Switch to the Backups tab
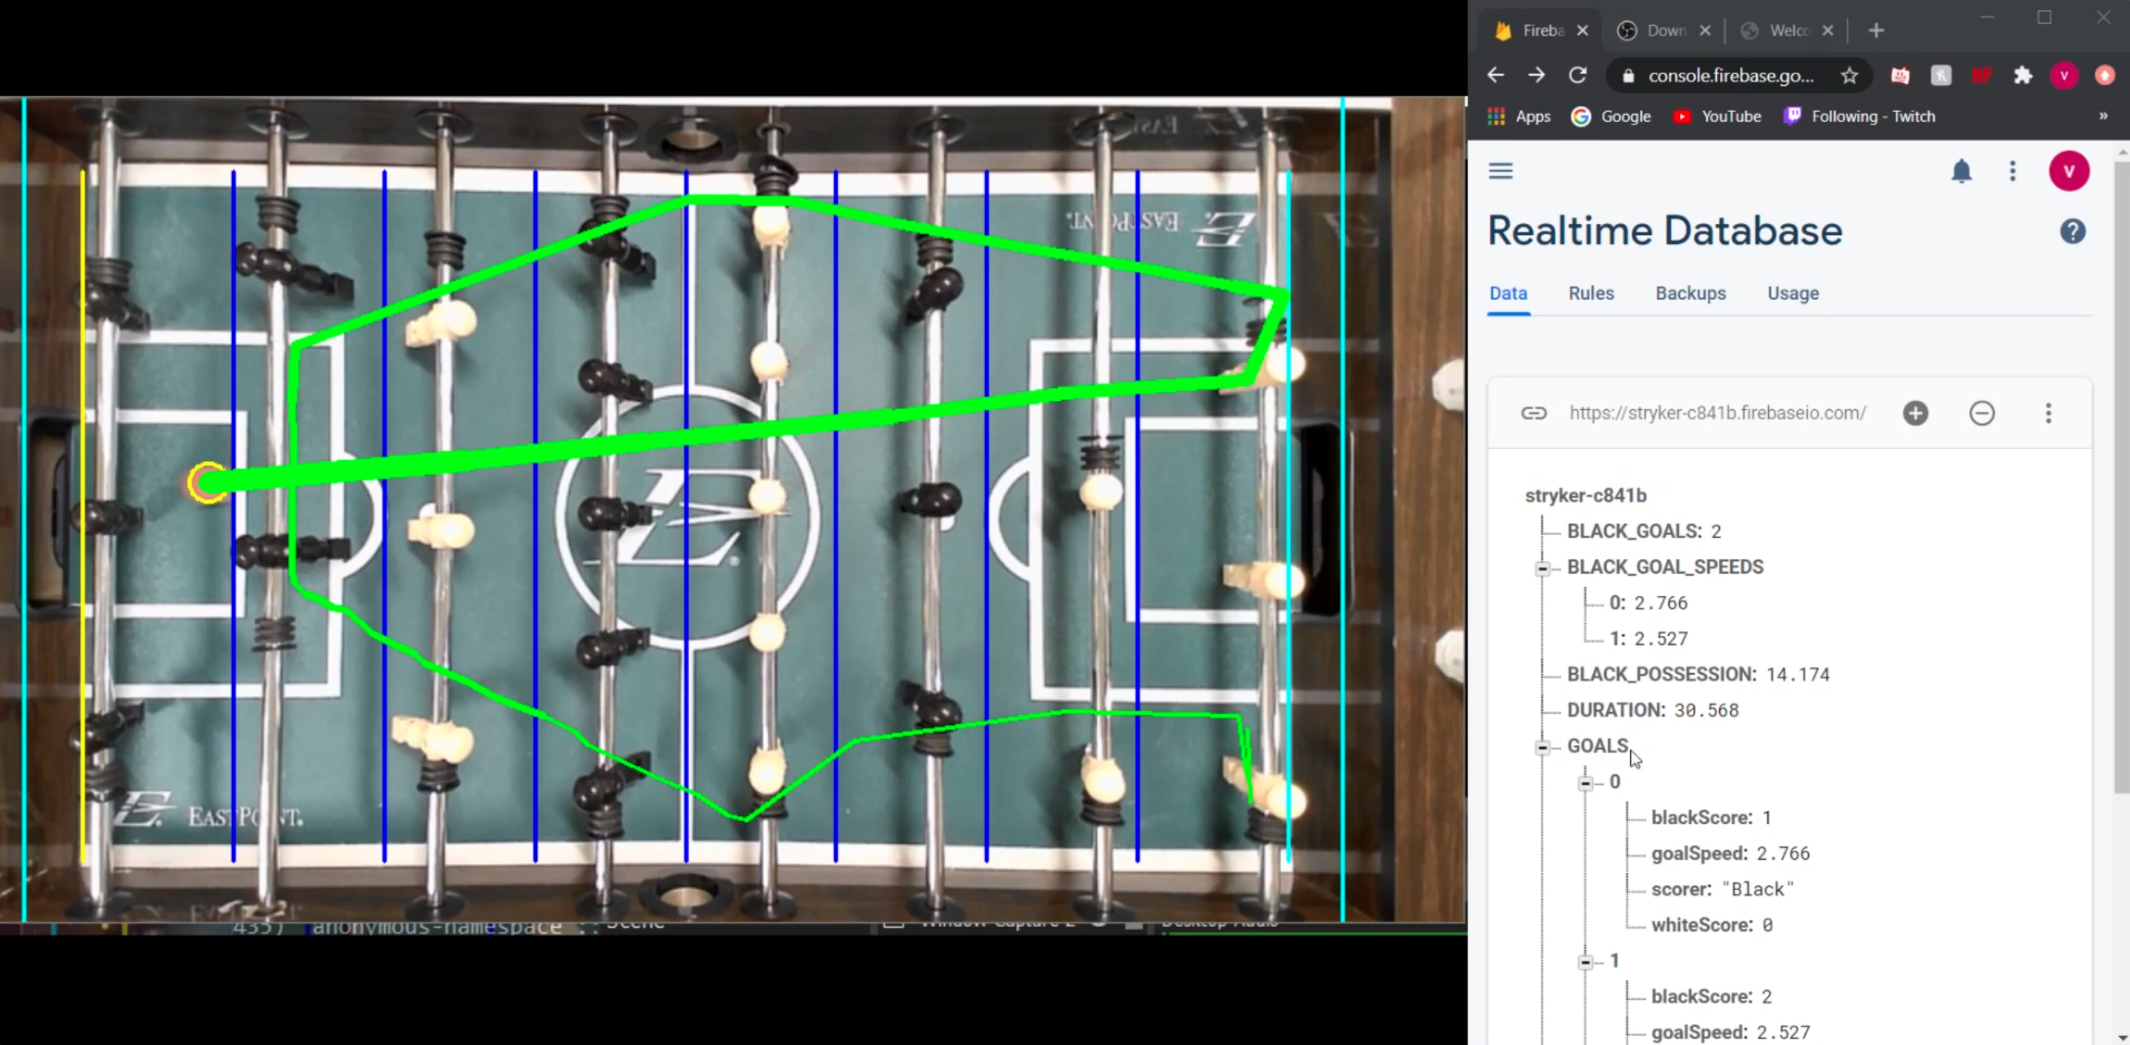 (1689, 293)
